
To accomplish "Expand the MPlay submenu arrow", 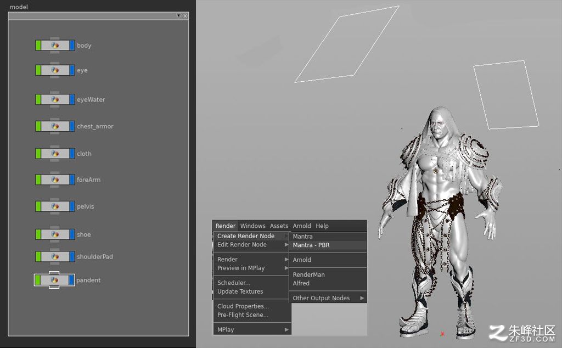I will coord(286,329).
